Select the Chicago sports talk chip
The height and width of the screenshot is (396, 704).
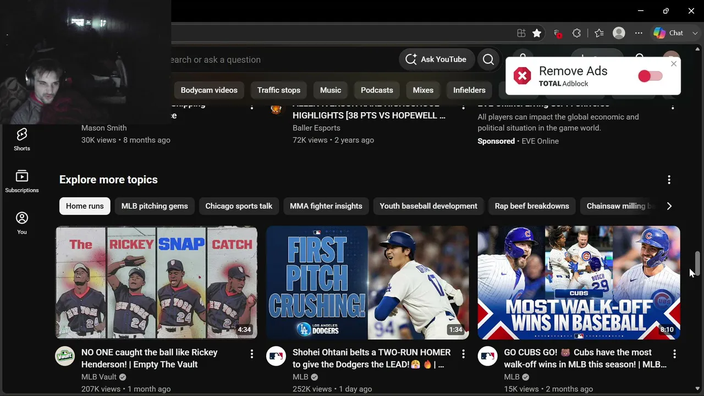point(239,206)
